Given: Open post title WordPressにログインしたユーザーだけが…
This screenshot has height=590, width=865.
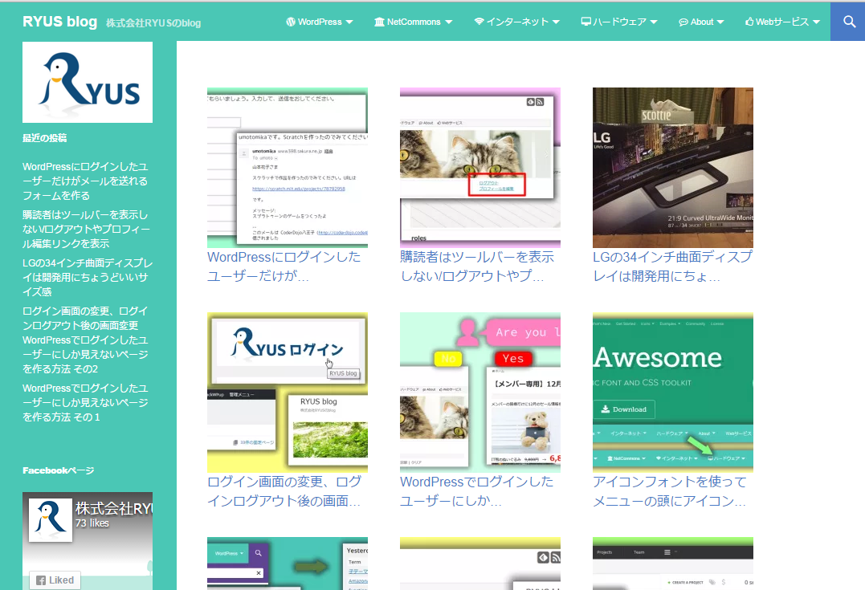Looking at the screenshot, I should pos(284,267).
